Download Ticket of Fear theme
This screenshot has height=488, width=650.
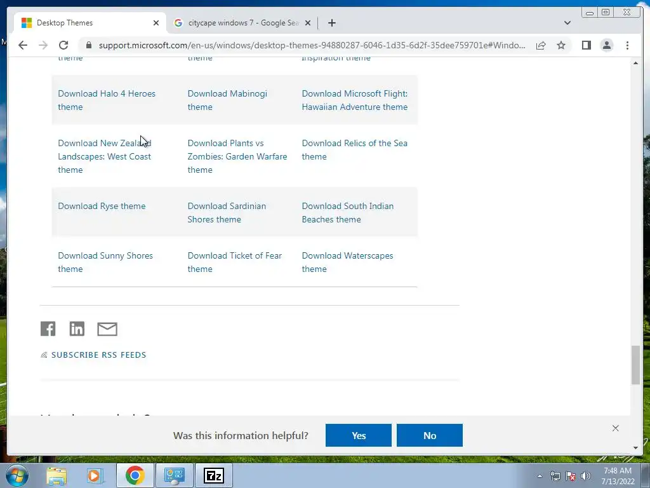[x=235, y=262]
